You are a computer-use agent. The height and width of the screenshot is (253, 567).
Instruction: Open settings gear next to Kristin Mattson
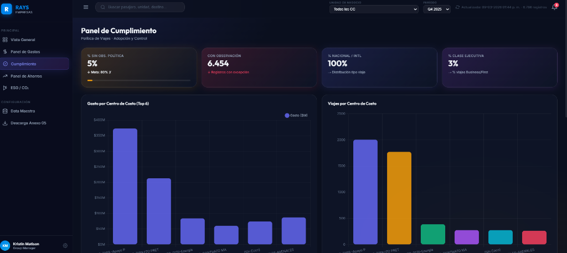pyautogui.click(x=65, y=245)
